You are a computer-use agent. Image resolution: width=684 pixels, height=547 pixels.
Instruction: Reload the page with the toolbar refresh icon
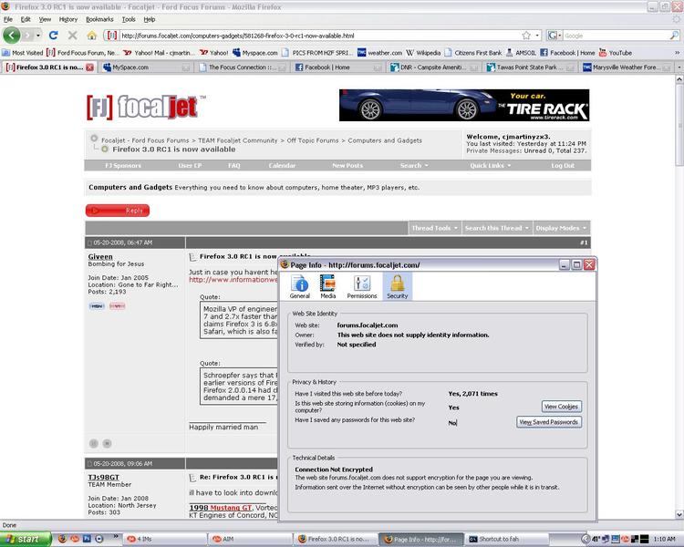click(x=54, y=36)
